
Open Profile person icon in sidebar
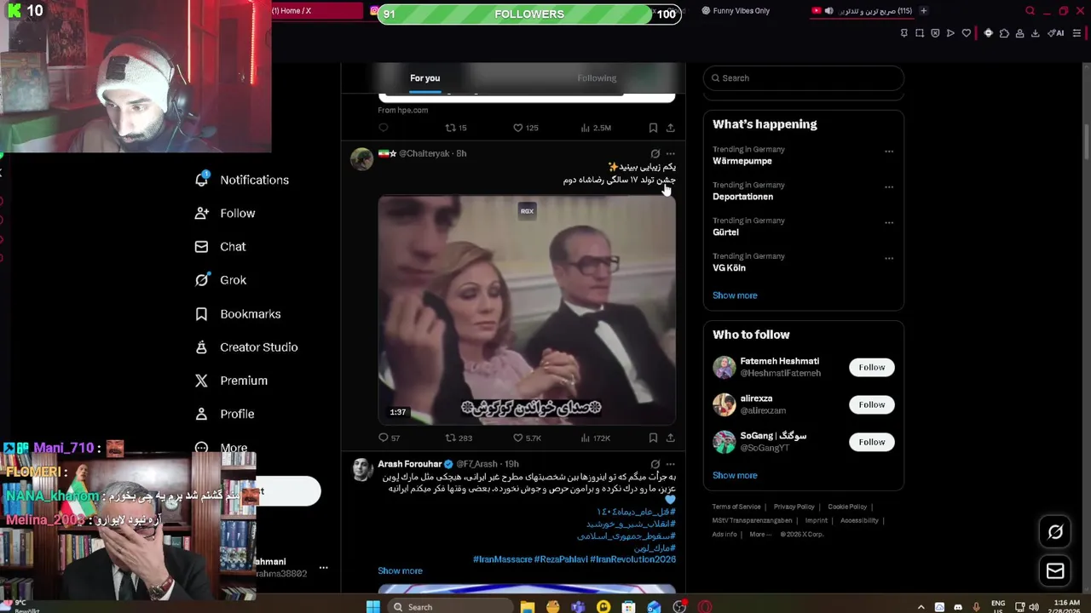tap(201, 414)
